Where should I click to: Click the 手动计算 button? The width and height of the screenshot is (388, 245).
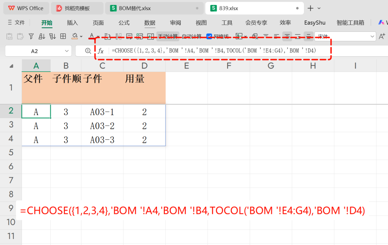tap(168, 37)
